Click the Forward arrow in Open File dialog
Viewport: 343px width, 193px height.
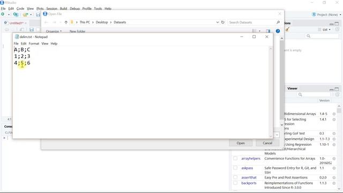(54, 23)
